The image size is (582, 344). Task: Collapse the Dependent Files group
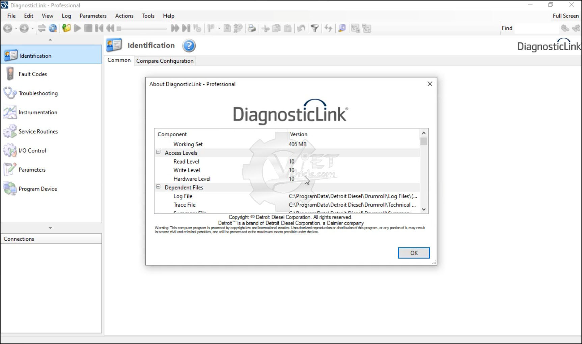[158, 187]
